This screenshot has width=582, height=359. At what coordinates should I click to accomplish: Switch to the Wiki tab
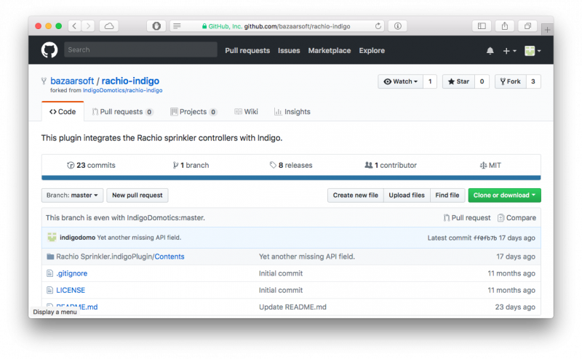click(x=246, y=112)
